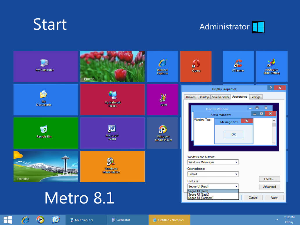Launch Internet Explorer from its tile
This screenshot has width=300, height=225.
coord(162,66)
